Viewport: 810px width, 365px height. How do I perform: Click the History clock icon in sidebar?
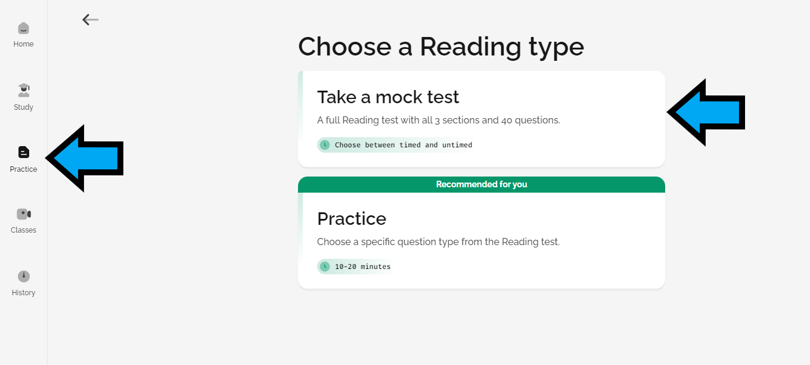(x=23, y=276)
